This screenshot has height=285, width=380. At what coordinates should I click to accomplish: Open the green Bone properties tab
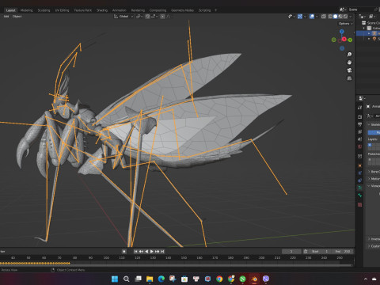tap(359, 196)
